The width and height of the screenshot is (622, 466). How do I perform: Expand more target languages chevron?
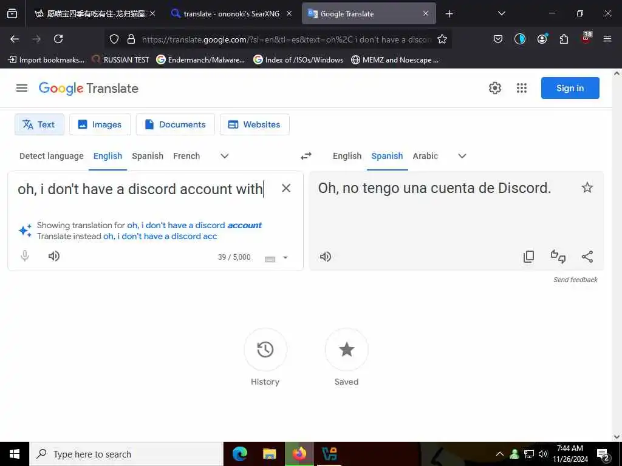pyautogui.click(x=462, y=156)
